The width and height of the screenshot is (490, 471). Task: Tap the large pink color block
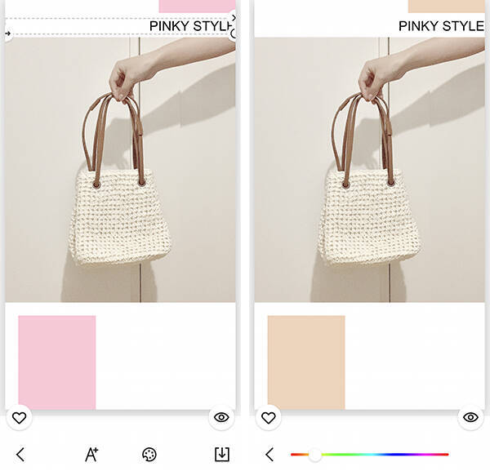(x=57, y=362)
